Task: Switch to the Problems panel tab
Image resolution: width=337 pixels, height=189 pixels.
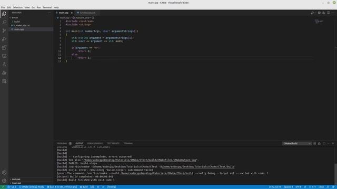Action: pos(62,143)
